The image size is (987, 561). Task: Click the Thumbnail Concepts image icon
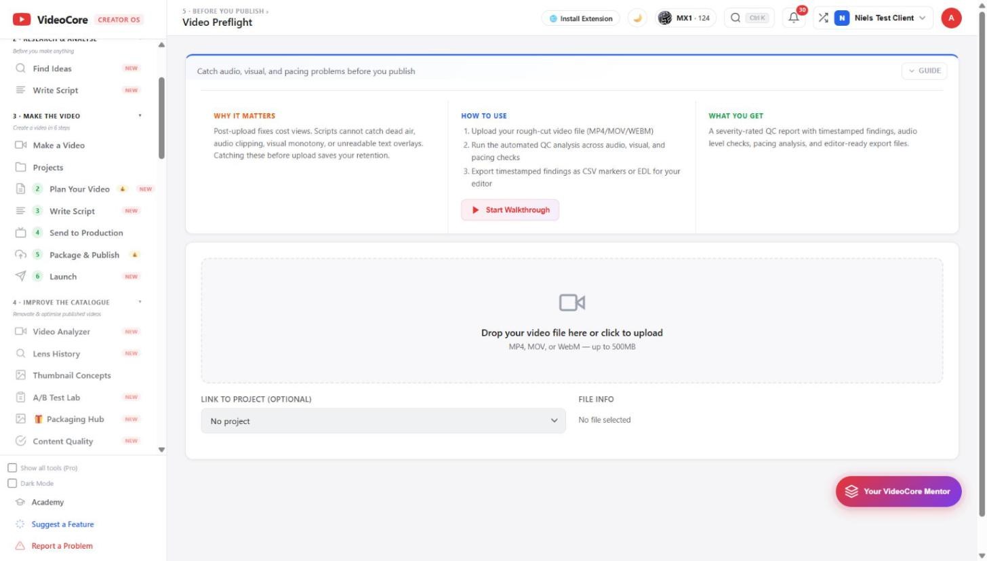tap(20, 375)
